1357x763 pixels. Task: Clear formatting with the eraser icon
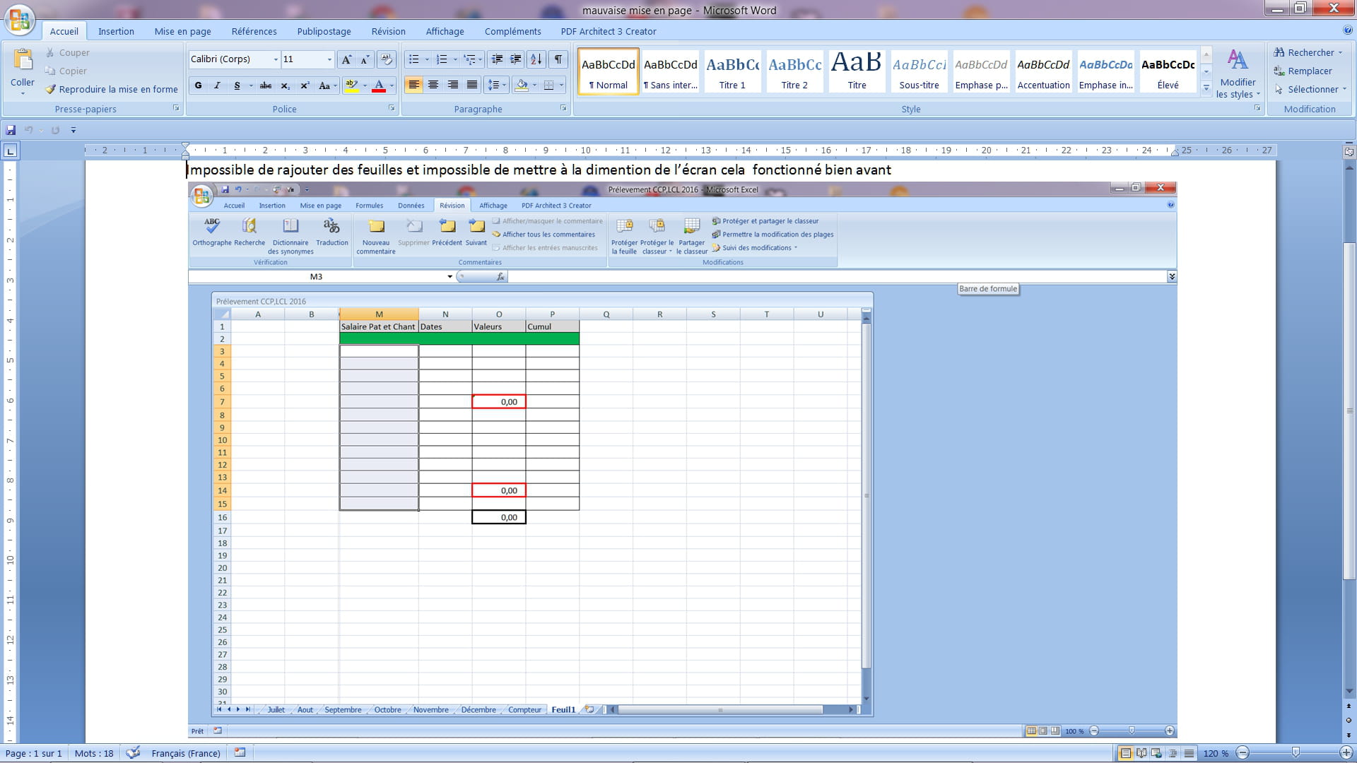click(x=386, y=59)
